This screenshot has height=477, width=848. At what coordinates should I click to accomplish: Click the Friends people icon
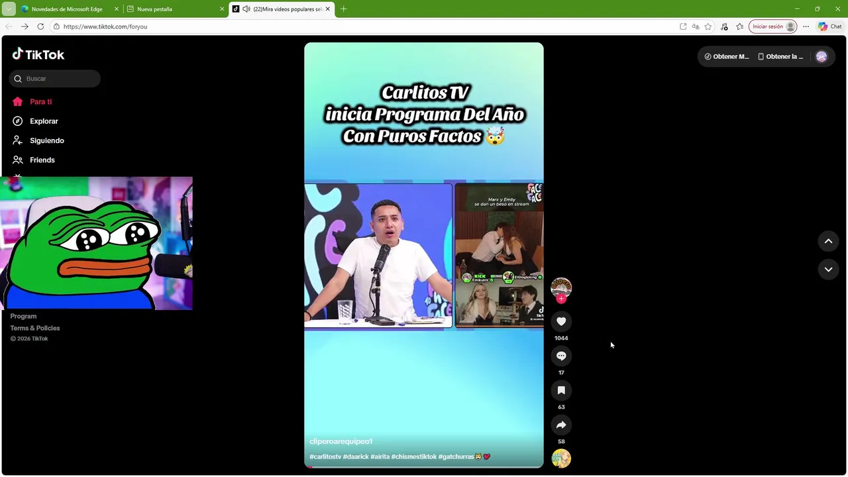[x=18, y=160]
